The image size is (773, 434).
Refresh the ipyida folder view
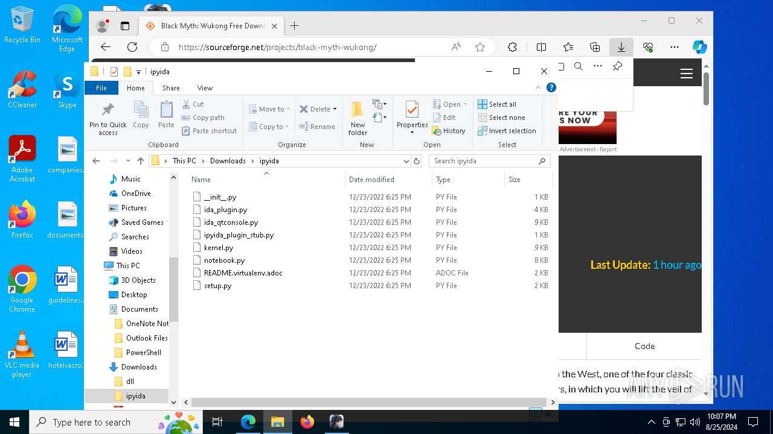click(416, 161)
